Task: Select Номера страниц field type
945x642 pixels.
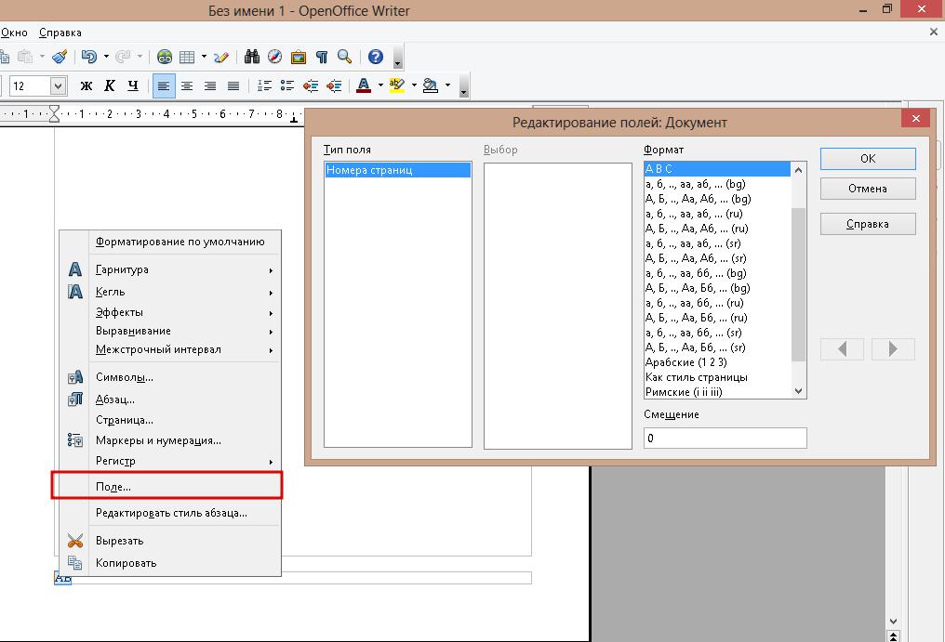Action: pyautogui.click(x=398, y=170)
